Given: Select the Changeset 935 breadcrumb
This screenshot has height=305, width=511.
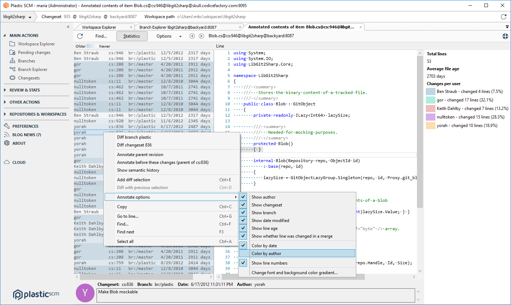Looking at the screenshot, I should [x=56, y=17].
